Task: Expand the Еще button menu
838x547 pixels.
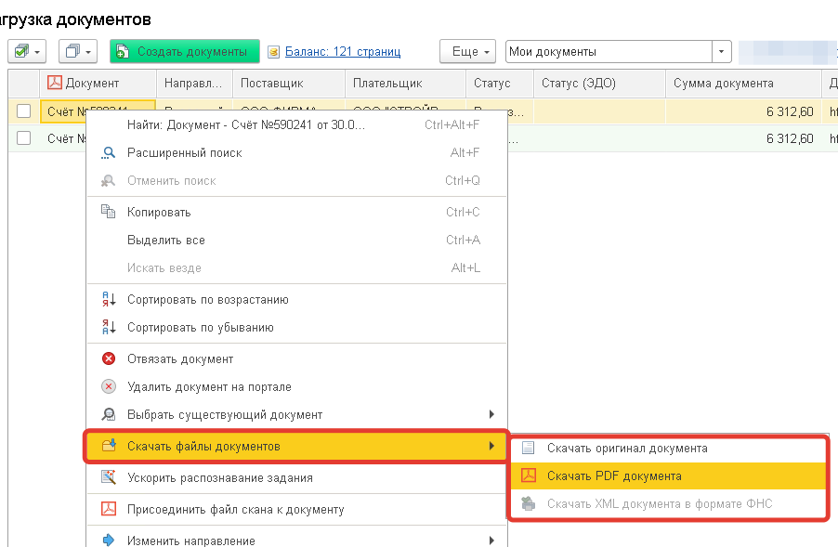Action: point(467,52)
